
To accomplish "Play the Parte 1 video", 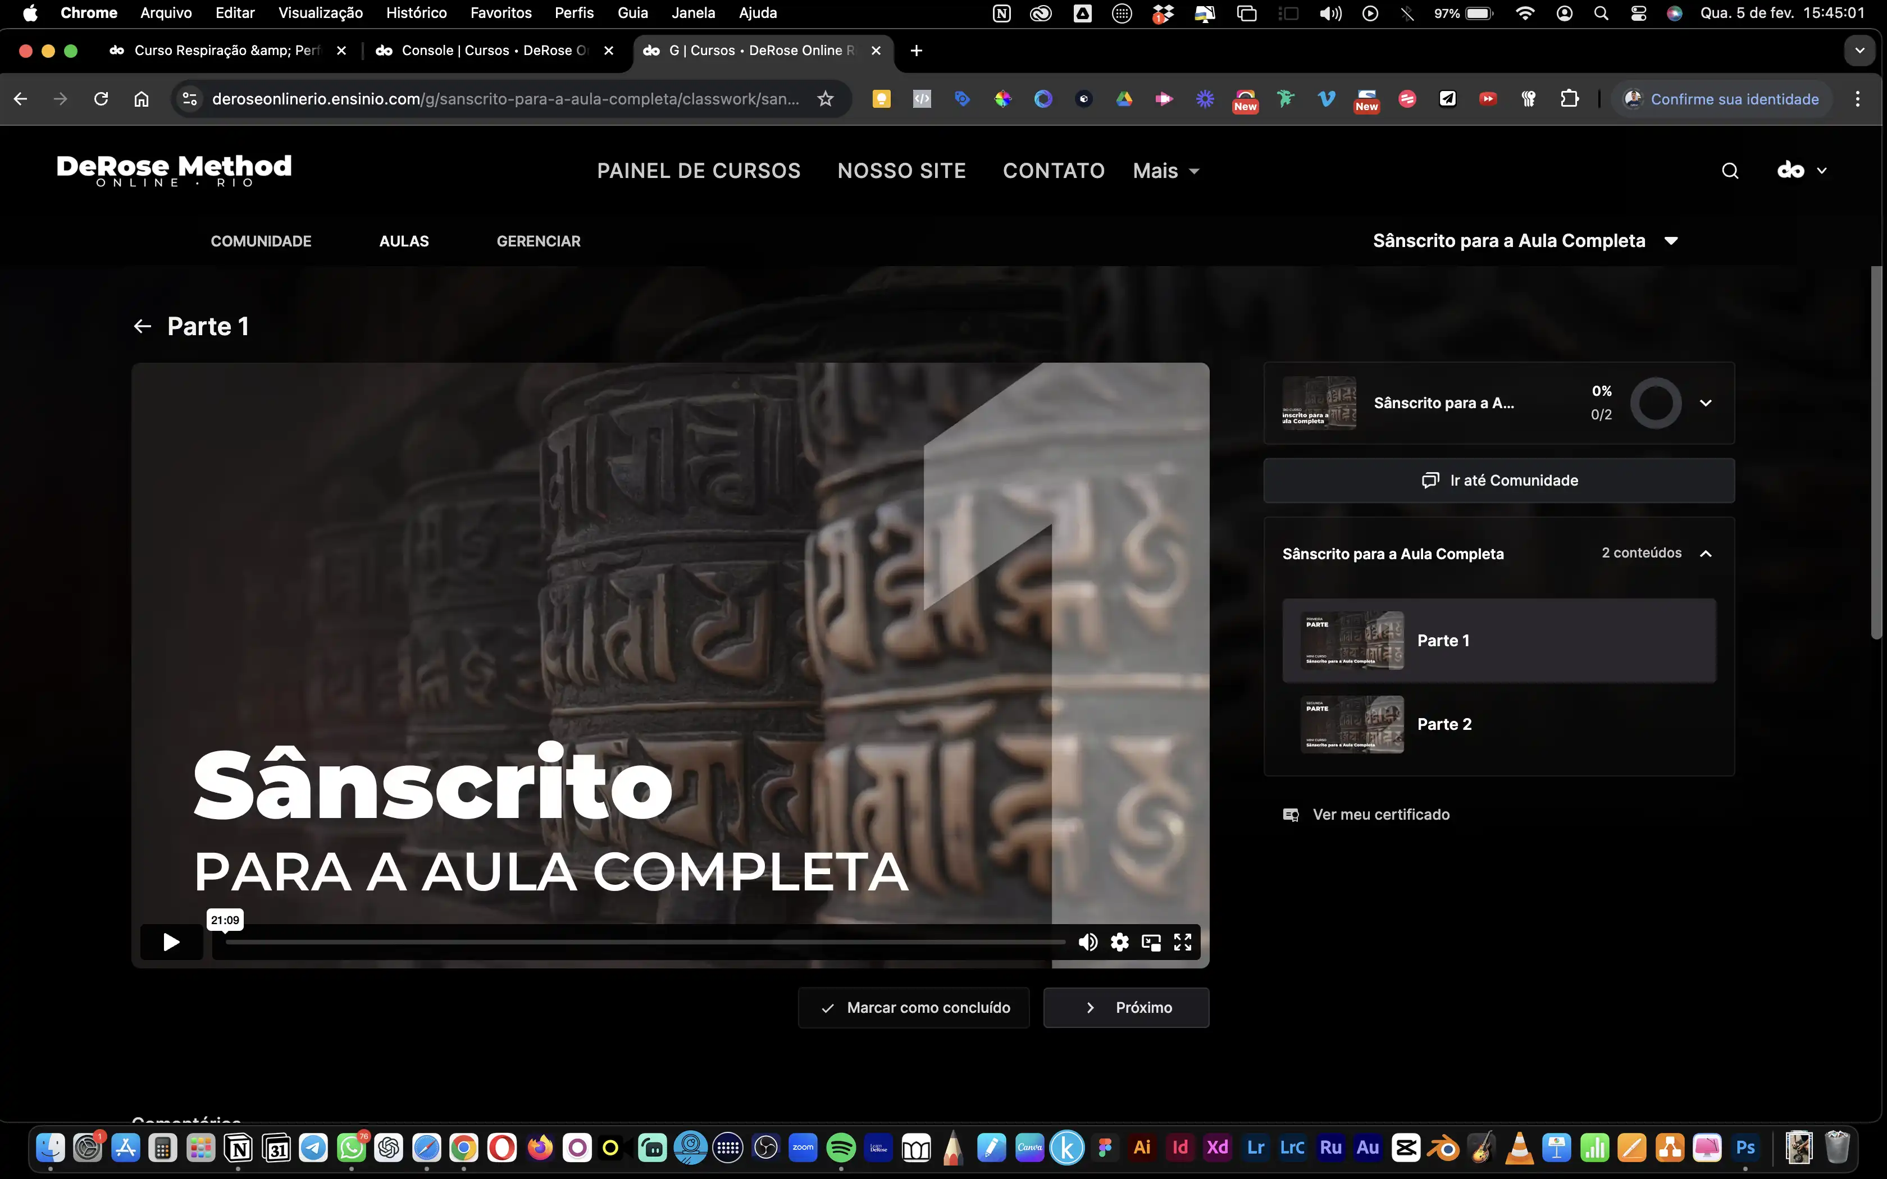I will [x=171, y=942].
